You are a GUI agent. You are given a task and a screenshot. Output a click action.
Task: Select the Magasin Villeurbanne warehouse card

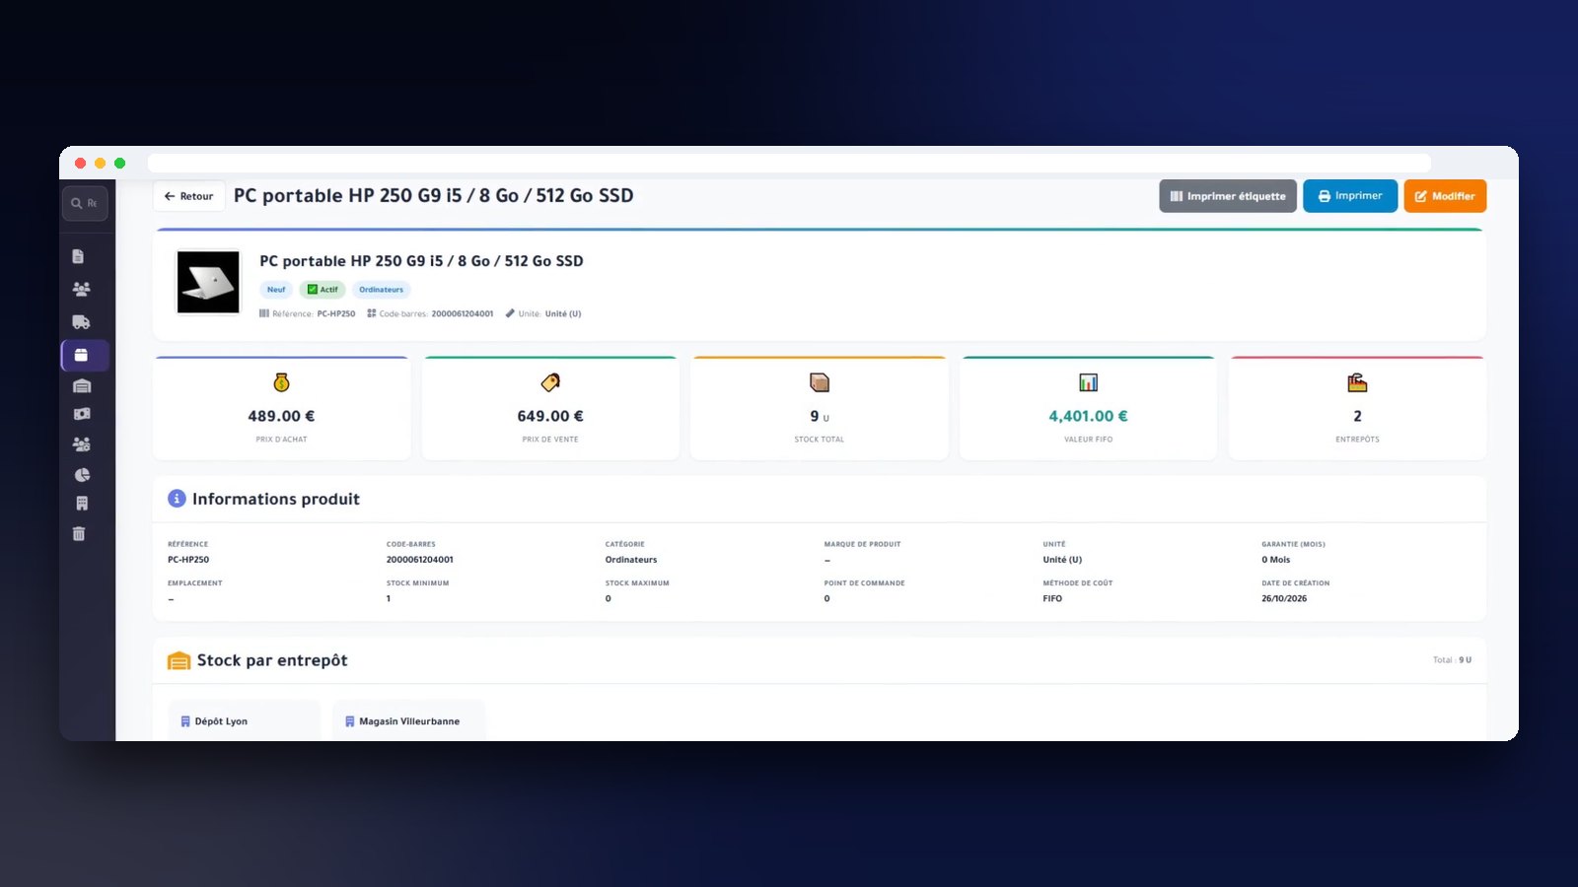(x=408, y=720)
